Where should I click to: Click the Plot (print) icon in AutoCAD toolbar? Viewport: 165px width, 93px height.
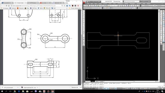pyautogui.click(x=91, y=6)
